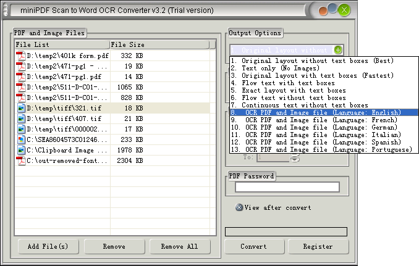The height and width of the screenshot is (266, 419).
Task: Click the 2304 KB size cell
Action: pyautogui.click(x=130, y=160)
